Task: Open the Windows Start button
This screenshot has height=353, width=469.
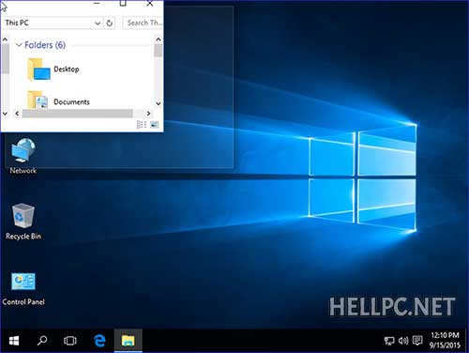Action: point(14,341)
